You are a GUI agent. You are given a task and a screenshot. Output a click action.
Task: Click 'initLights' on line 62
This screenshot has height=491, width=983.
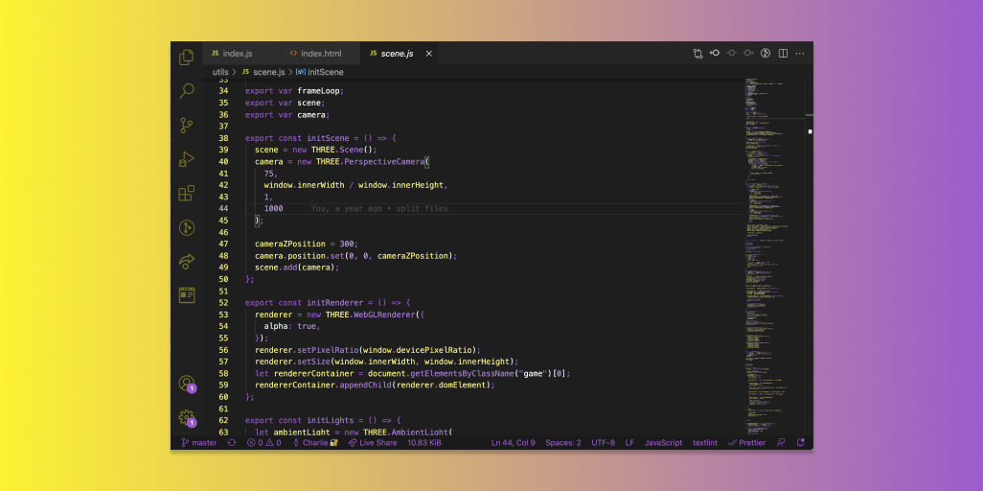pos(330,420)
